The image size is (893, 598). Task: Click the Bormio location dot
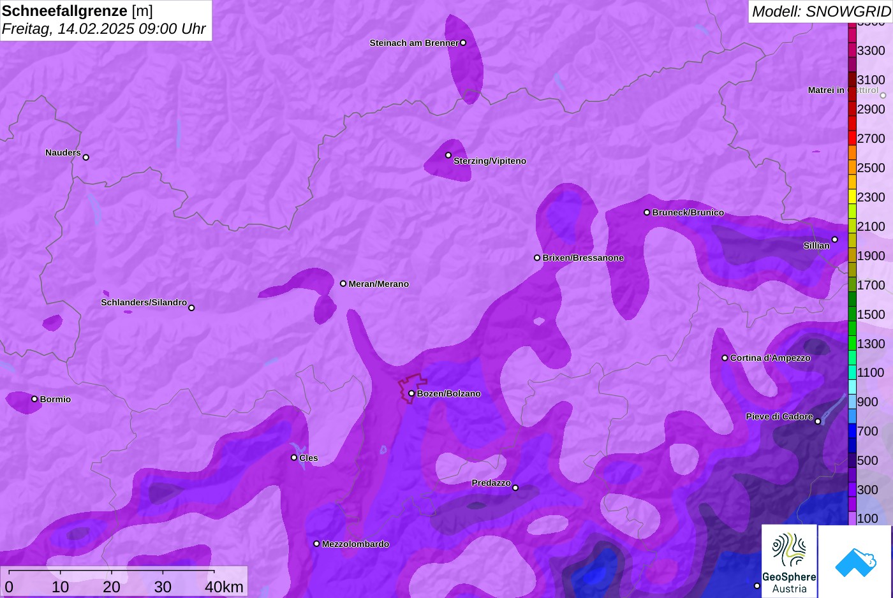pyautogui.click(x=34, y=399)
